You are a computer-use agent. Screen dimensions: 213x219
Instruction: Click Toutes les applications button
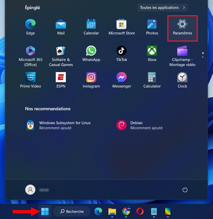162,8
